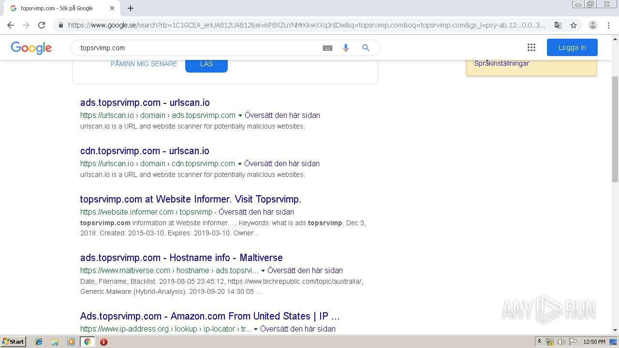Click the https://urlscan.io › domain › ads.topsrvimp.com URL

tap(158, 115)
